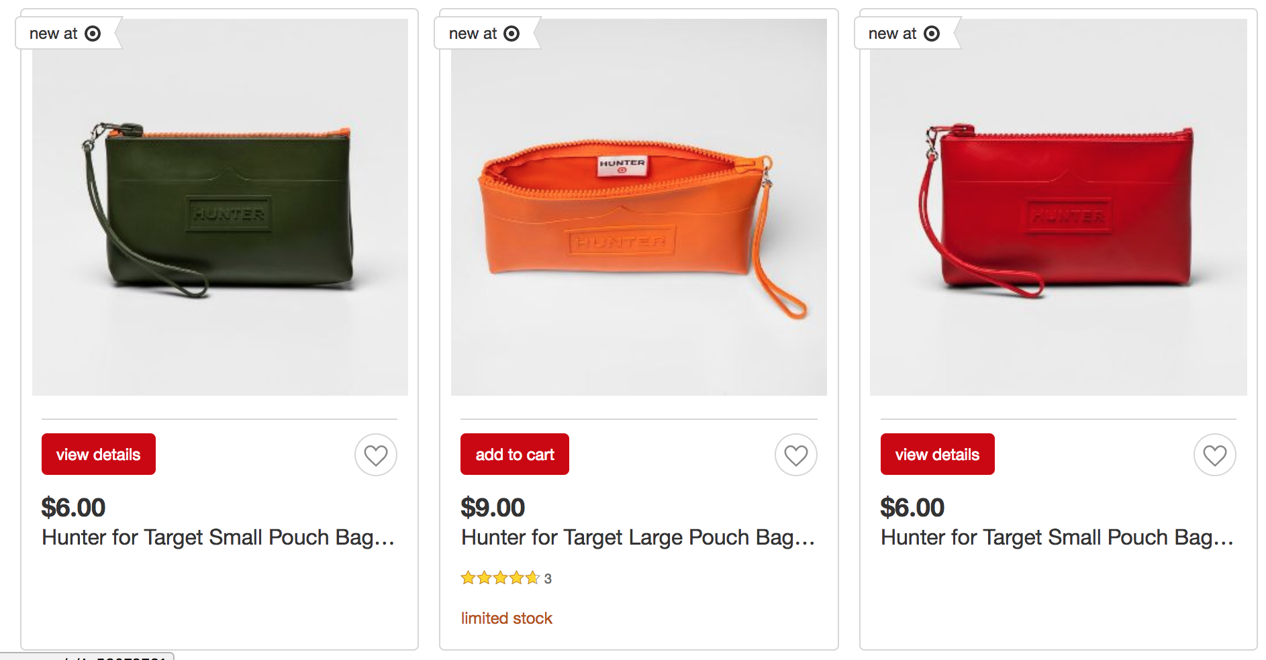Click the $9.00 price of the Large Pouch
Screen dimensions: 1266x660
point(493,508)
